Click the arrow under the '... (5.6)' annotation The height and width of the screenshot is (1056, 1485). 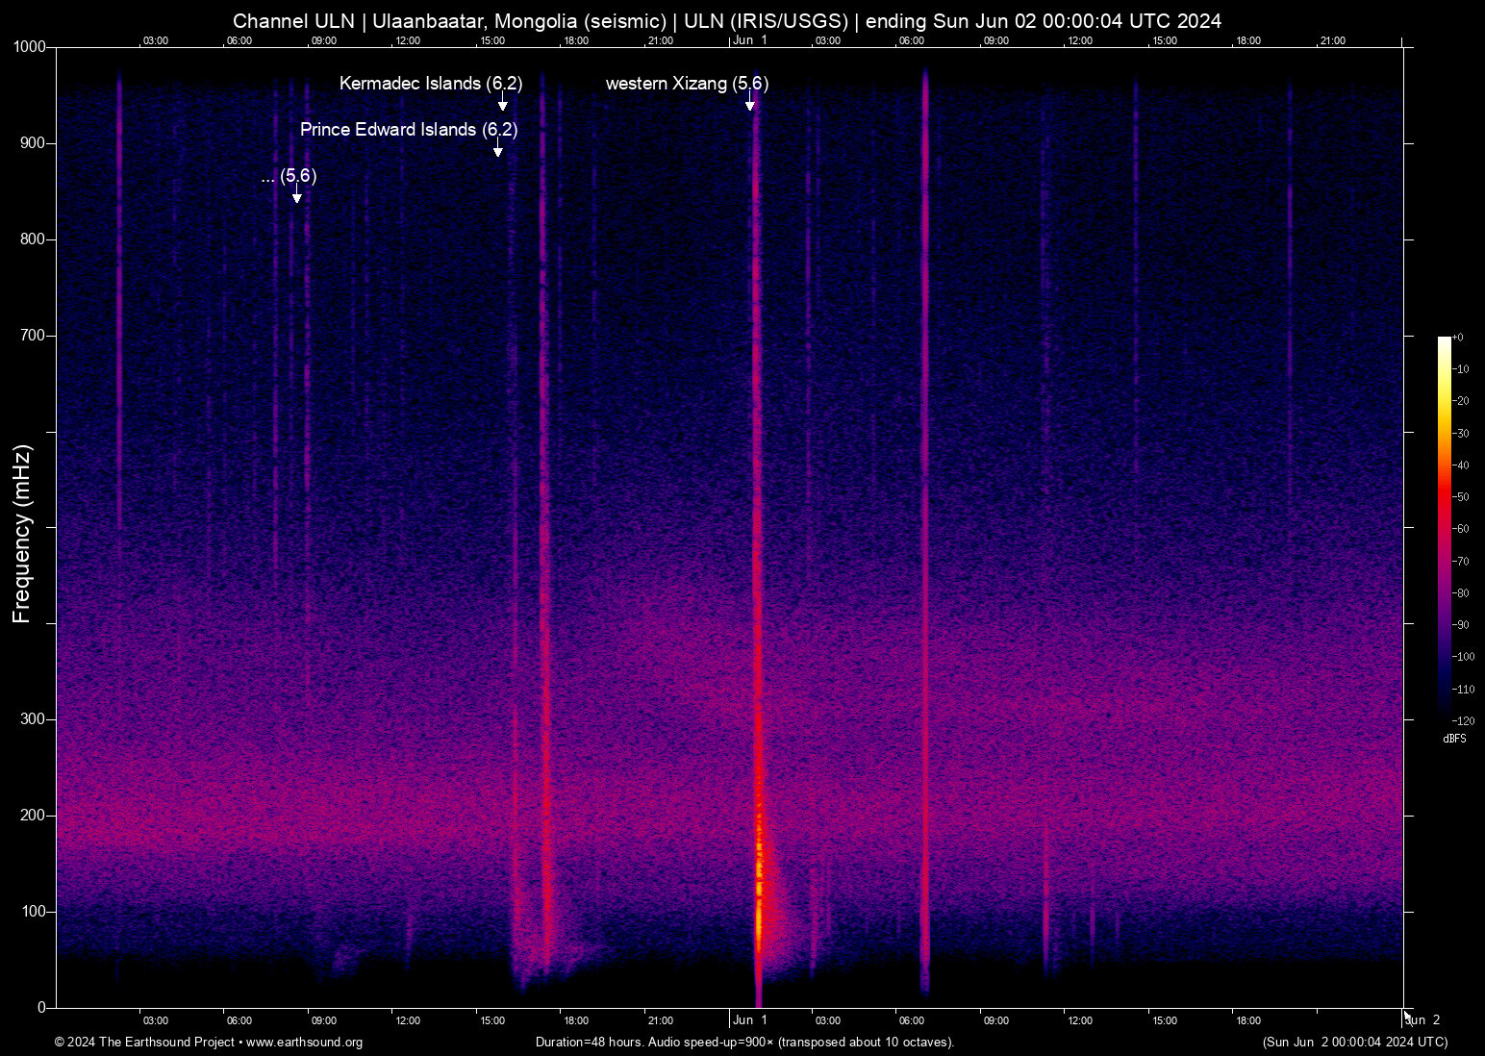(x=297, y=195)
